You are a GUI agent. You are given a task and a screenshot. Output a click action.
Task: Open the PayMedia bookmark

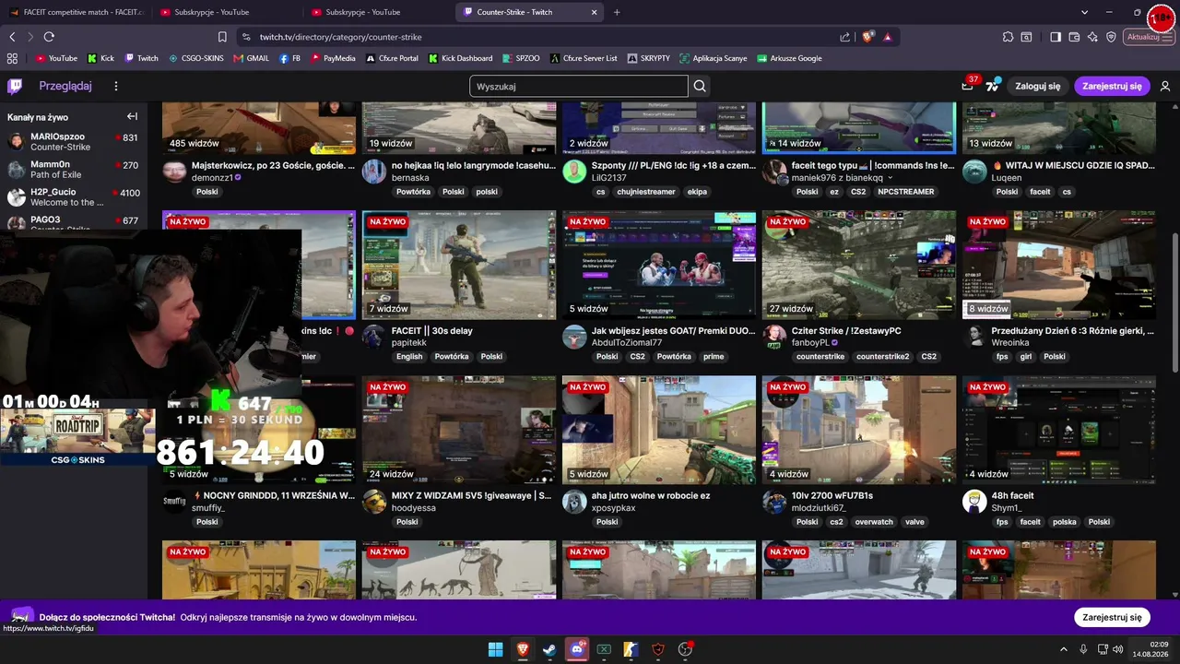pos(333,58)
